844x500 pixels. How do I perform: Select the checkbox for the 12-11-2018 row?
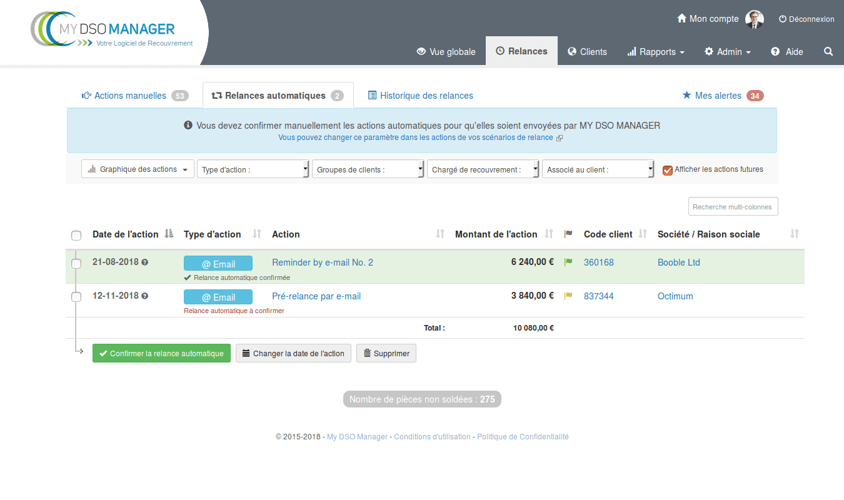[x=76, y=297]
